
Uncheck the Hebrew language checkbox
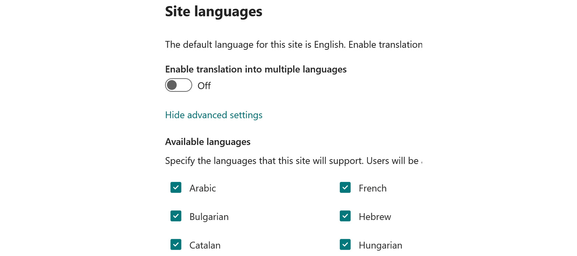pos(345,216)
